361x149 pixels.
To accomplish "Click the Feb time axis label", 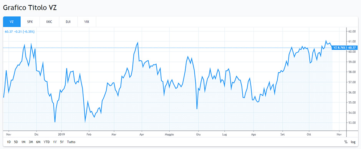I will 89,134.
